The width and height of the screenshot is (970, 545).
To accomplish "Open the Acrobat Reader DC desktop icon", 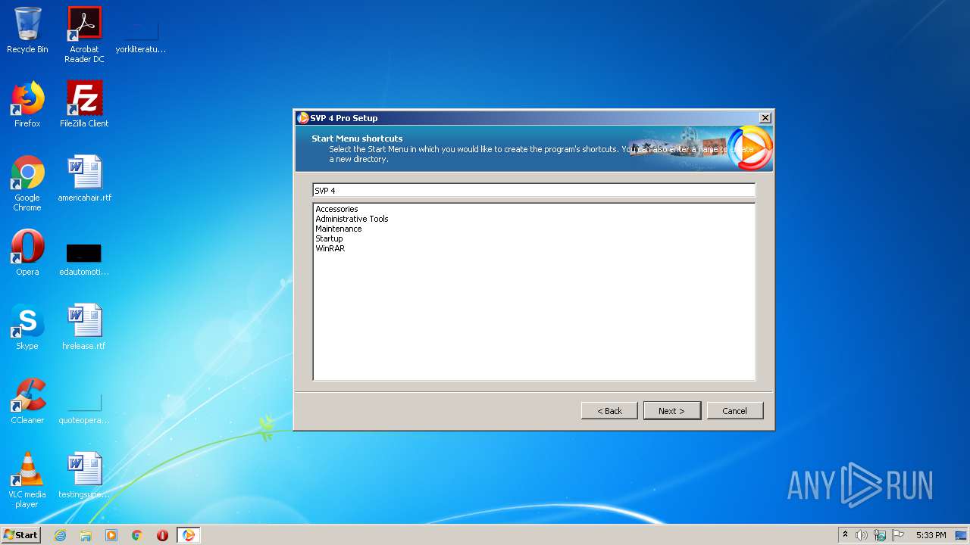I will tap(84, 35).
